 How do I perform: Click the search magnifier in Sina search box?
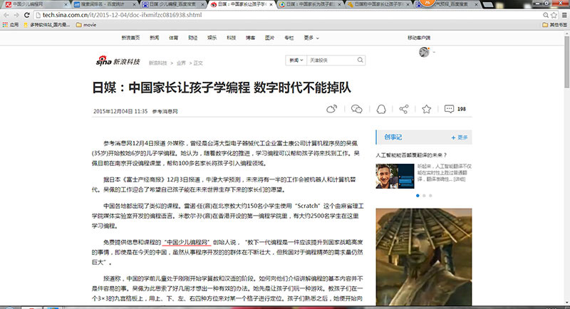pyautogui.click(x=360, y=61)
